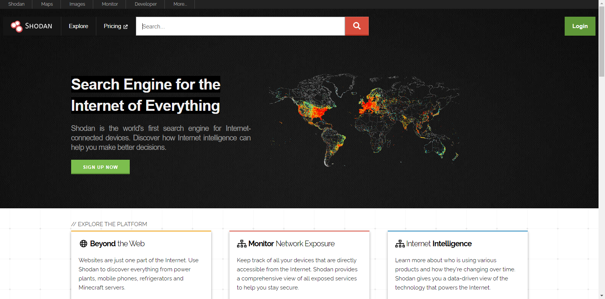This screenshot has width=605, height=299.
Task: Click the Internet Intelligence heading
Action: [439, 244]
